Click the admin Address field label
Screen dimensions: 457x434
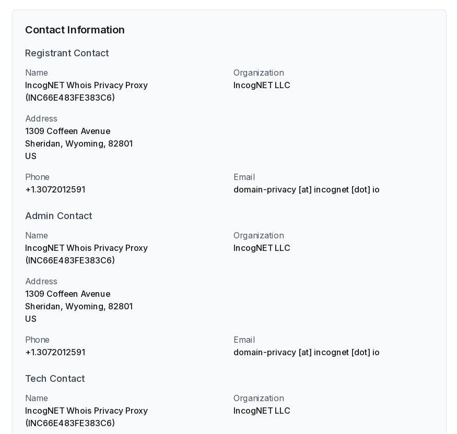[x=41, y=281]
